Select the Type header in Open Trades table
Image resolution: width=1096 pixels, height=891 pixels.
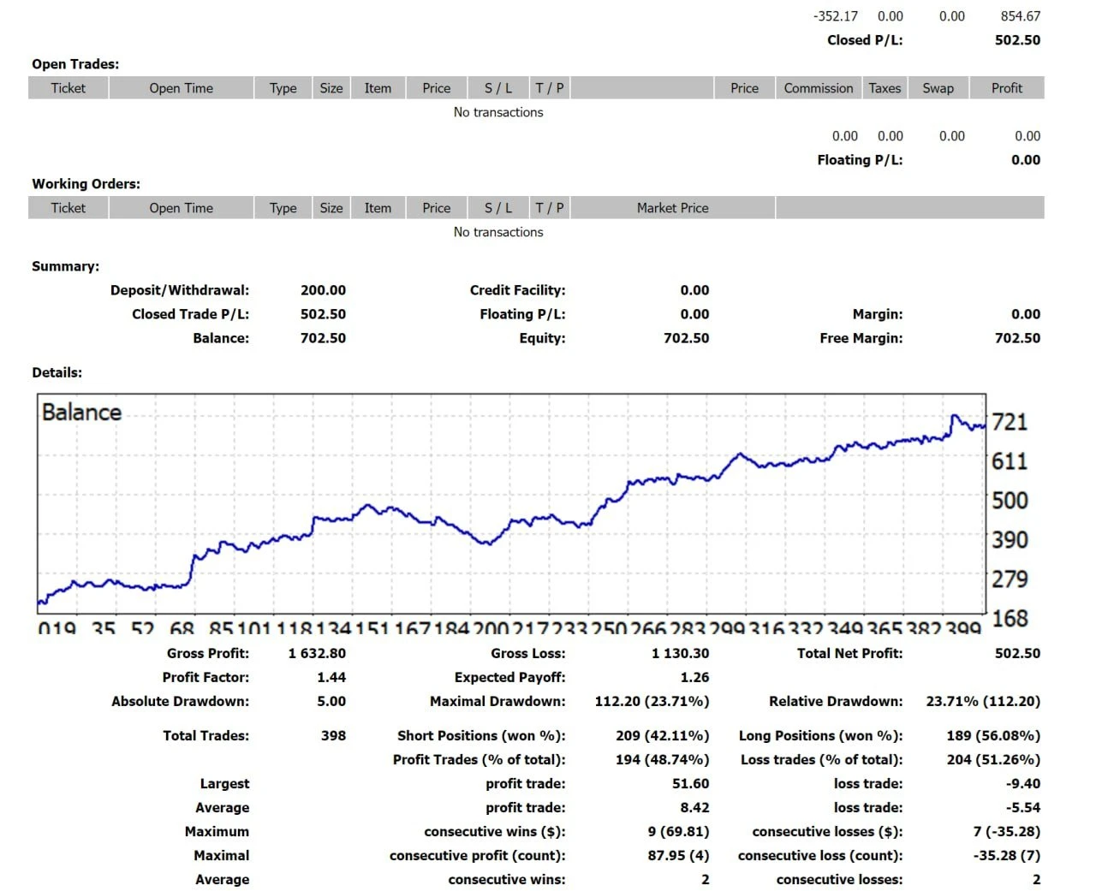point(283,88)
